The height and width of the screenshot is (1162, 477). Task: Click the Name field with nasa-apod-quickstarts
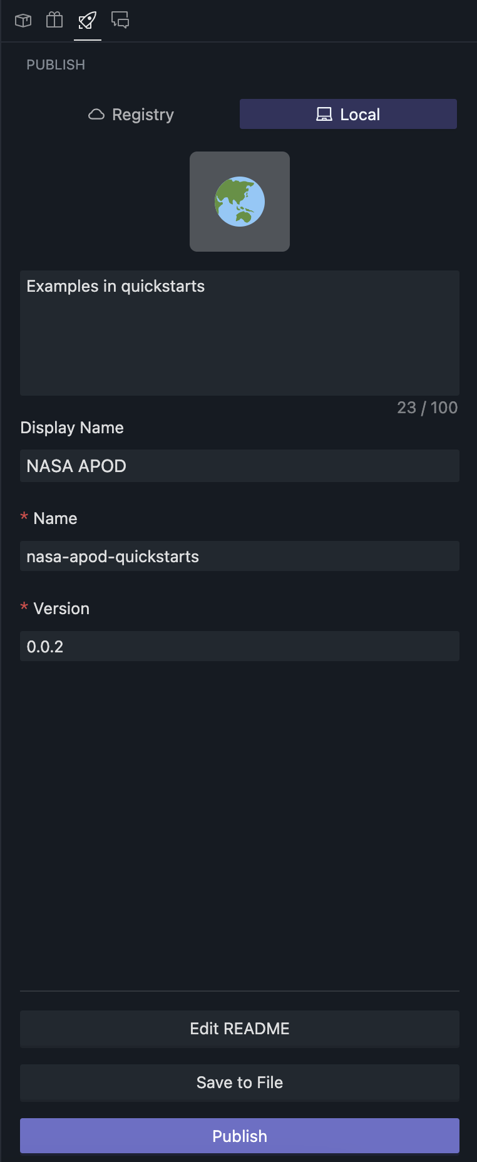[x=240, y=556]
